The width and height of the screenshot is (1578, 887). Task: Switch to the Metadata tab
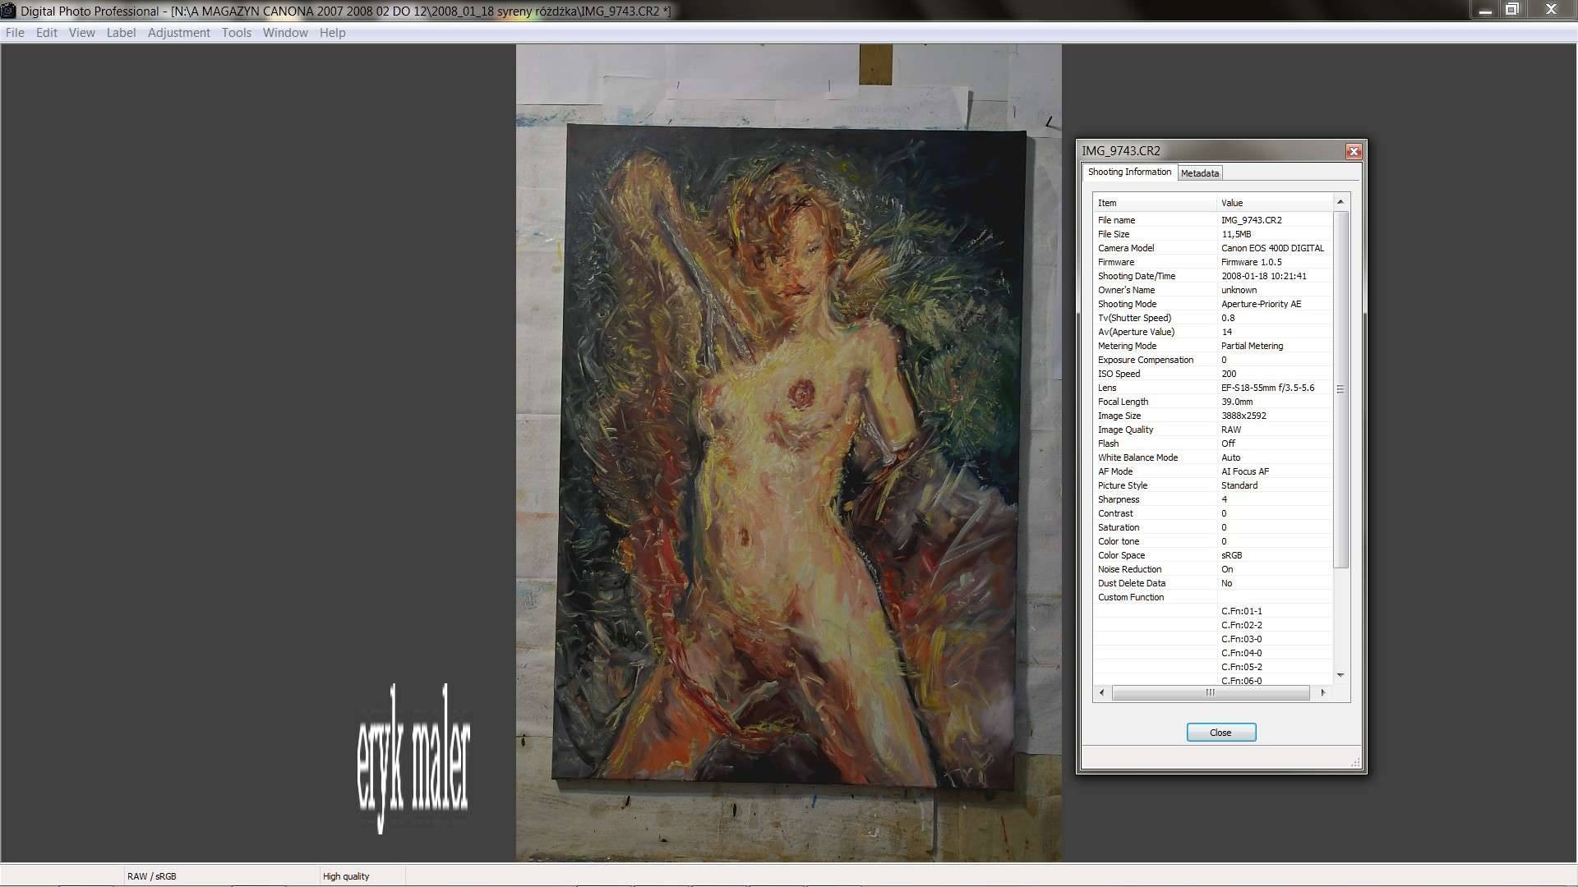(1199, 173)
